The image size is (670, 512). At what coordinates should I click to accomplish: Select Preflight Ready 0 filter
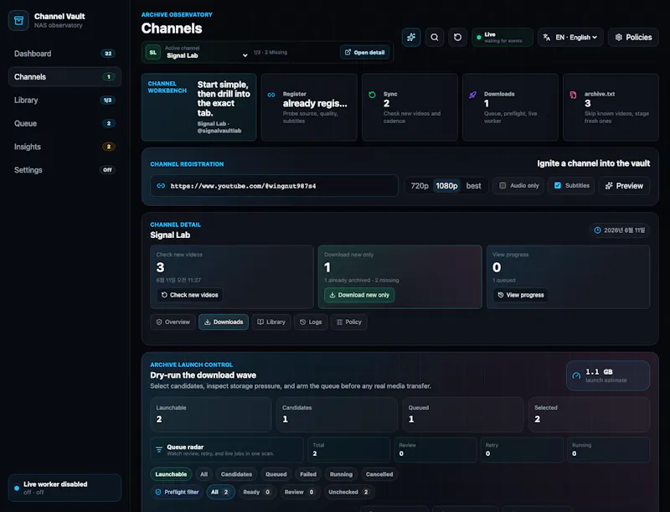256,492
